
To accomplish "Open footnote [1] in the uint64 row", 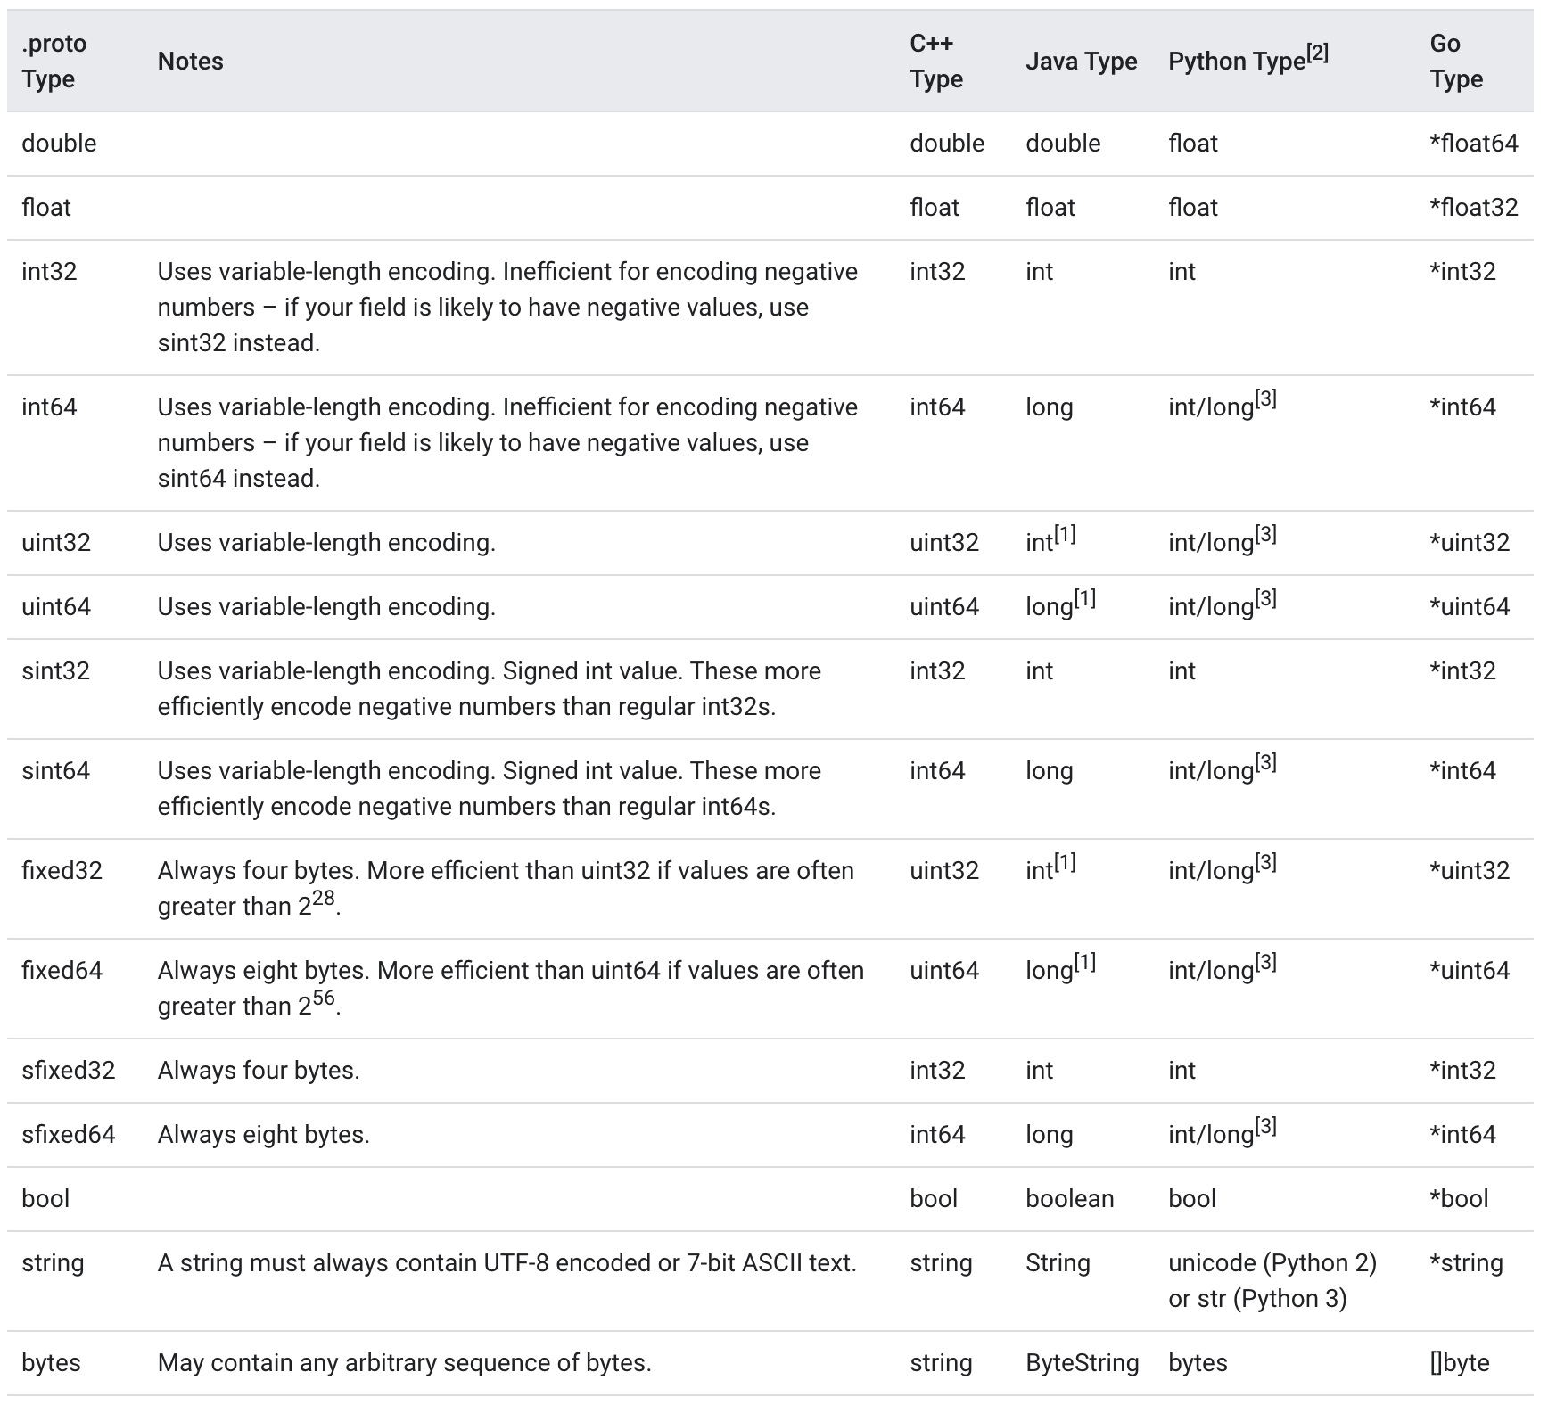I will point(1085,599).
